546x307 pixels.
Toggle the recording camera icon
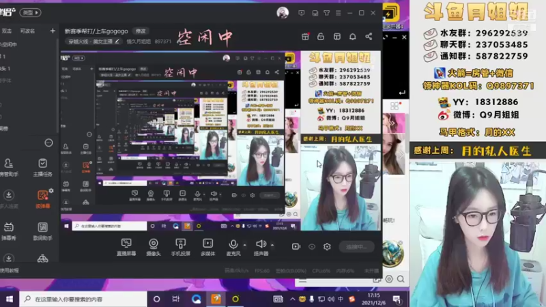pyautogui.click(x=296, y=246)
